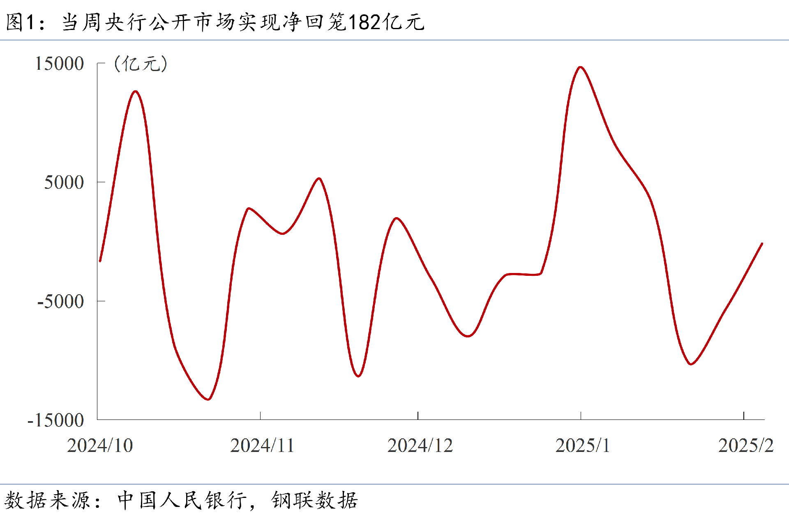Viewport: 789px width, 525px height.
Task: Click the chart title mentioning 182亿元
Action: [215, 22]
